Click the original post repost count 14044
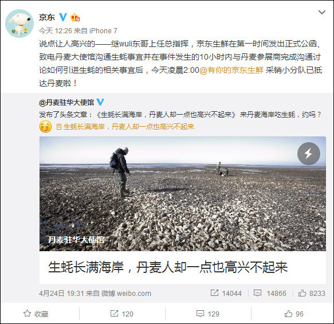Screen dimensions: 334x324 coord(226,293)
